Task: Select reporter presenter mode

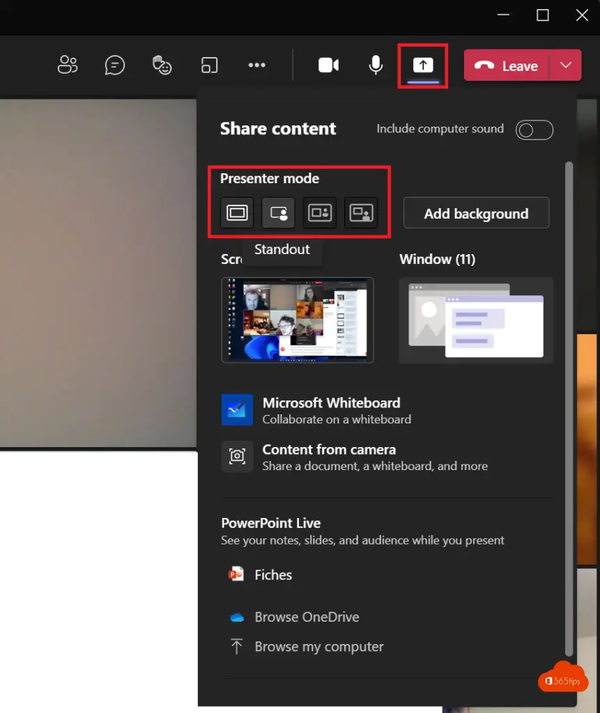Action: pyautogui.click(x=361, y=212)
